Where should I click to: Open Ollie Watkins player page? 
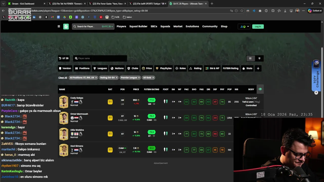point(77,130)
